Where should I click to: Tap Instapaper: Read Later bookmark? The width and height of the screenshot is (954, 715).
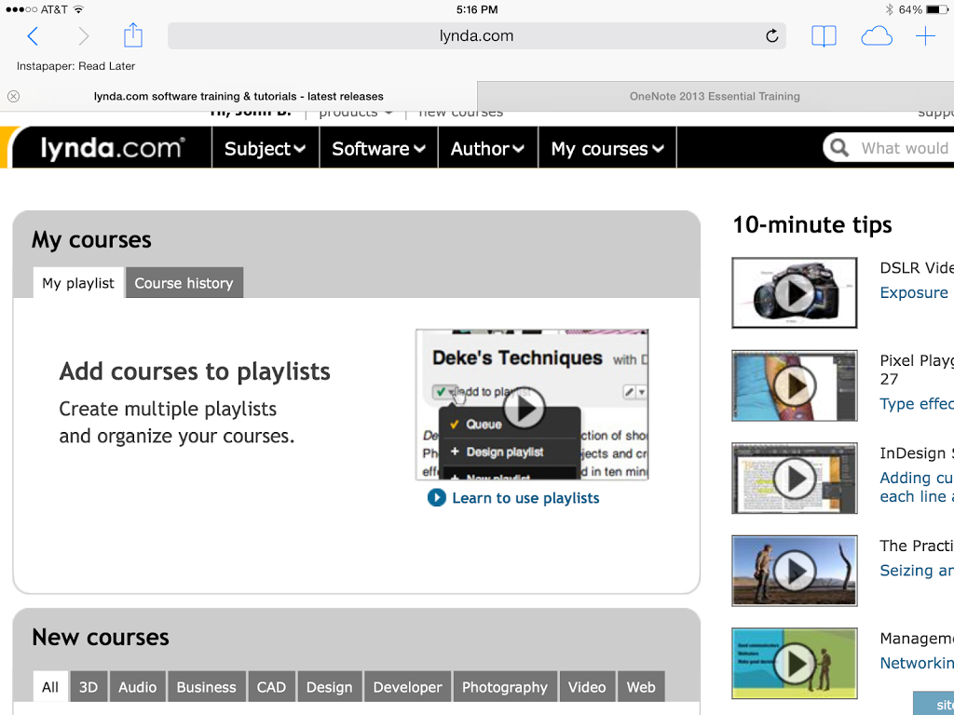pos(76,66)
